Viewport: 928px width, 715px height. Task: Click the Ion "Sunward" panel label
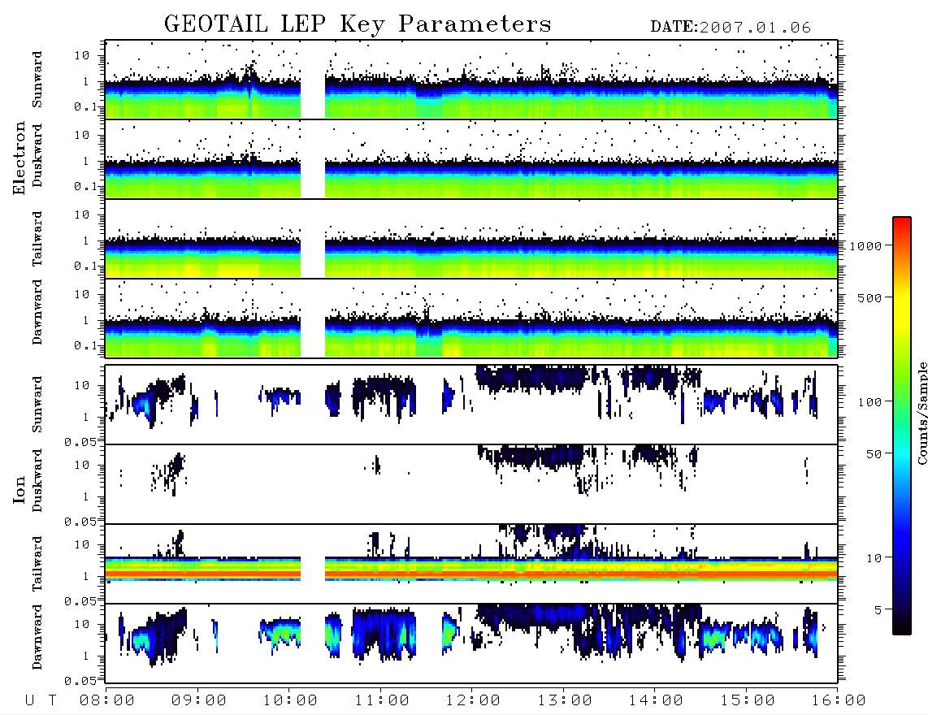(x=37, y=404)
